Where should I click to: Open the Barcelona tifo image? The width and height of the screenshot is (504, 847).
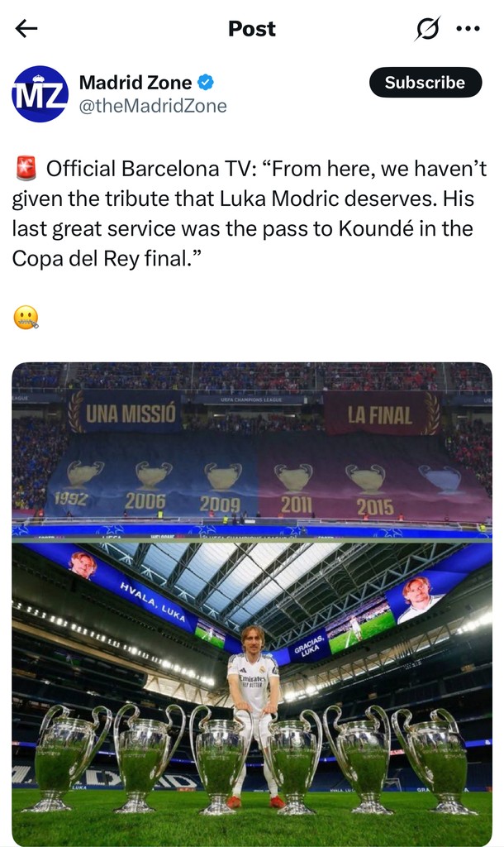tap(252, 451)
